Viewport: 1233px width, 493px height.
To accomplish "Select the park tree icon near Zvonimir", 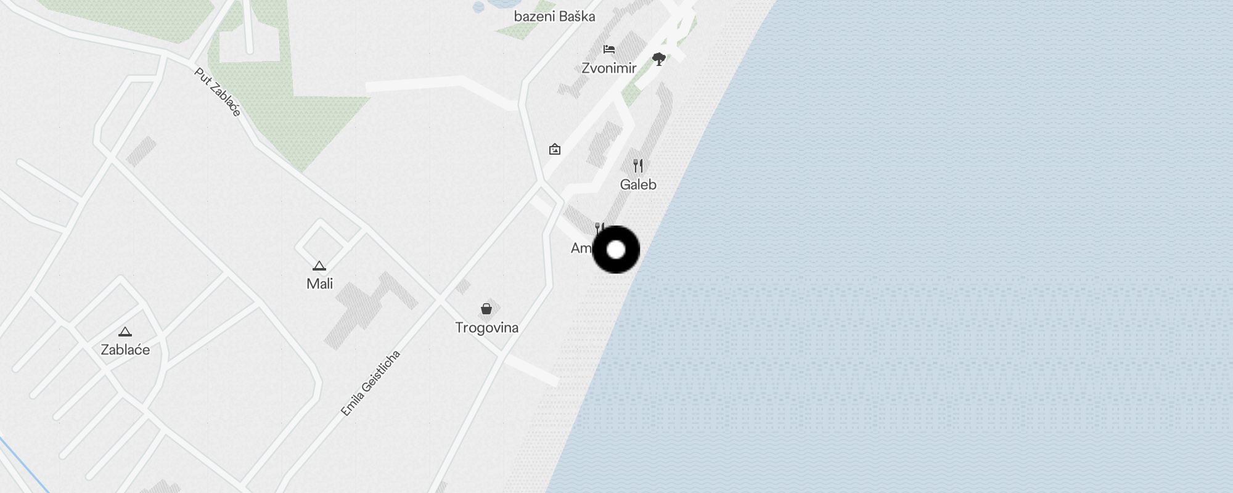I will pyautogui.click(x=658, y=59).
